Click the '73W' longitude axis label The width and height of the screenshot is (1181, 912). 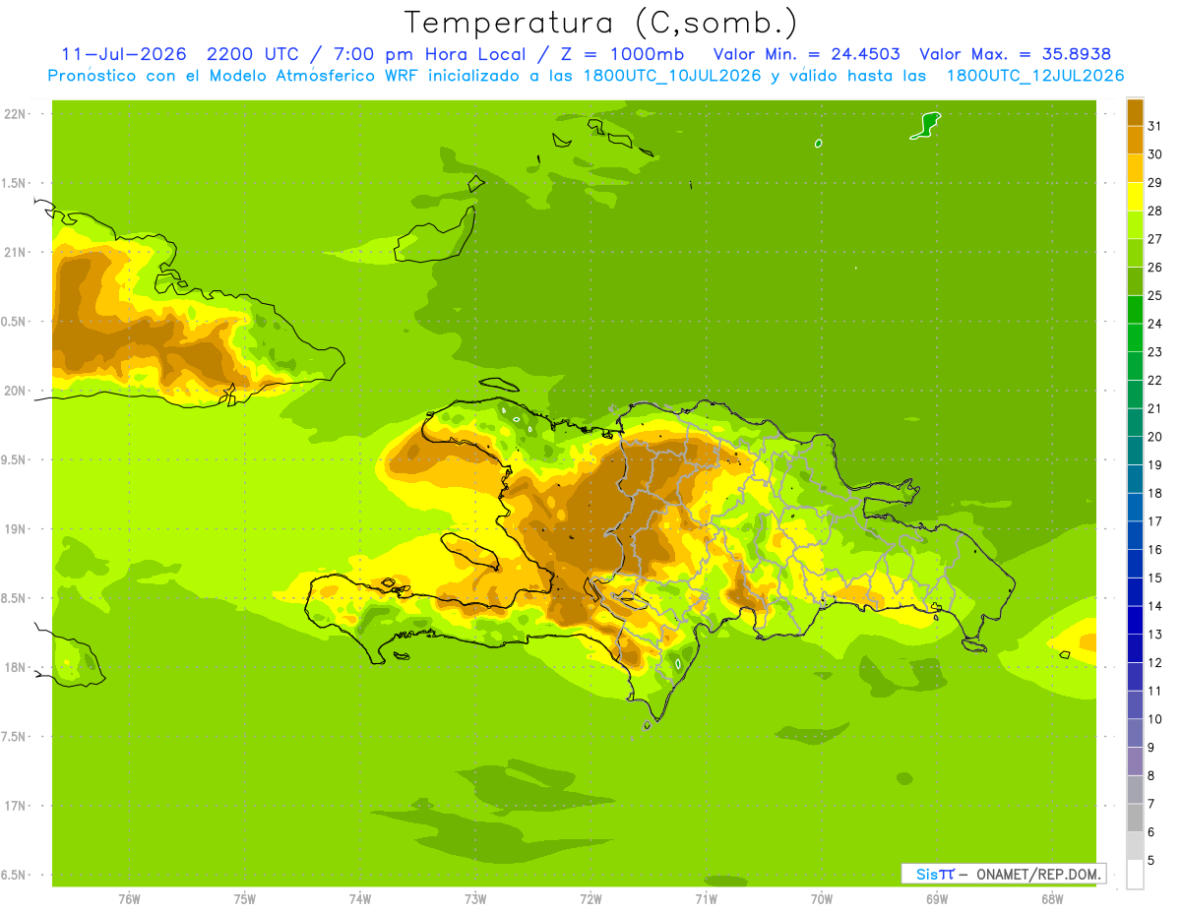(475, 899)
